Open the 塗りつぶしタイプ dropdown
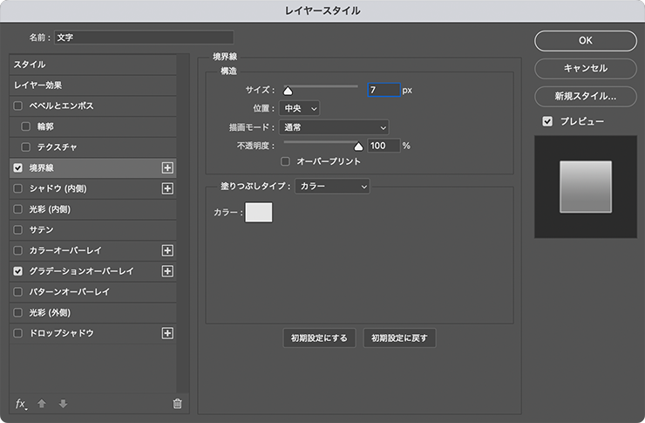Viewport: 645px width, 423px height. pyautogui.click(x=332, y=186)
